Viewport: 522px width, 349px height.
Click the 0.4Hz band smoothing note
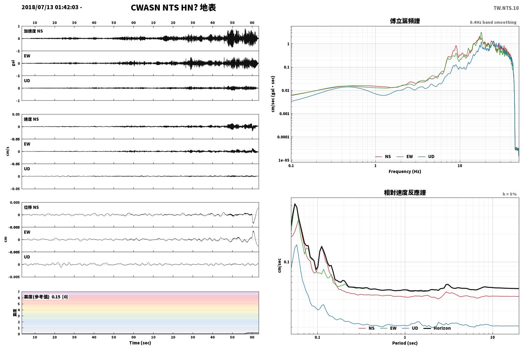[493, 22]
